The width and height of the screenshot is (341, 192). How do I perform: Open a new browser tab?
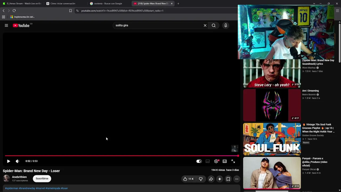(x=178, y=3)
